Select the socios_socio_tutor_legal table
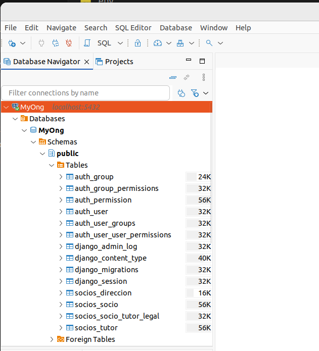319x351 pixels. 117,316
